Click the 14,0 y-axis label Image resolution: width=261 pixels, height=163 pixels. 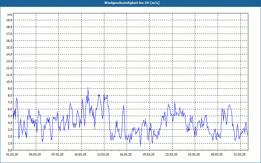point(9,54)
